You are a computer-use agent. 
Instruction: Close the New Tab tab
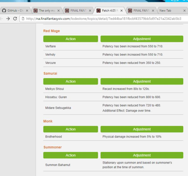tap(185, 11)
